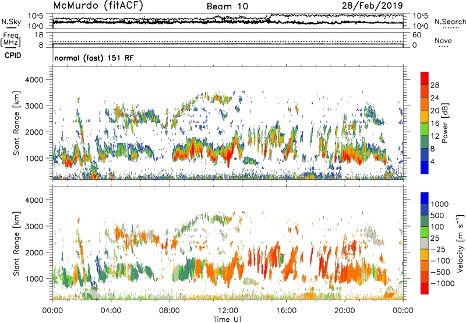
Task: Click the N.Sky legend label
Action: pyautogui.click(x=11, y=22)
